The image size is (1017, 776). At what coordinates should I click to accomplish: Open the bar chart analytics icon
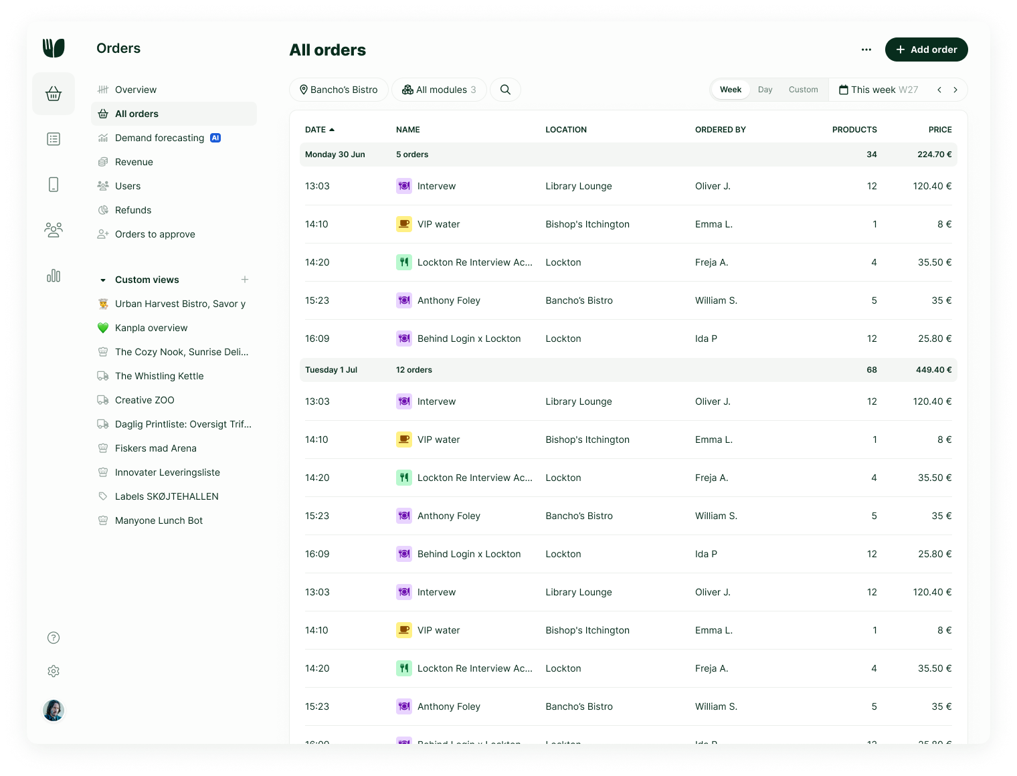54,276
